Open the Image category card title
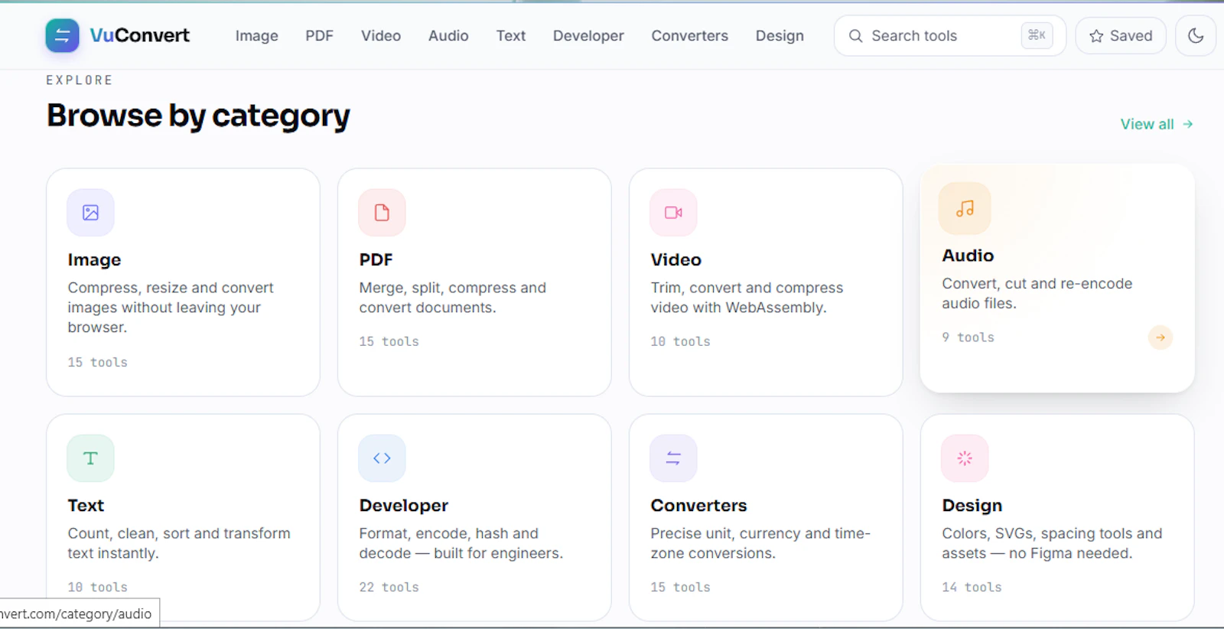The height and width of the screenshot is (629, 1224). 94,259
